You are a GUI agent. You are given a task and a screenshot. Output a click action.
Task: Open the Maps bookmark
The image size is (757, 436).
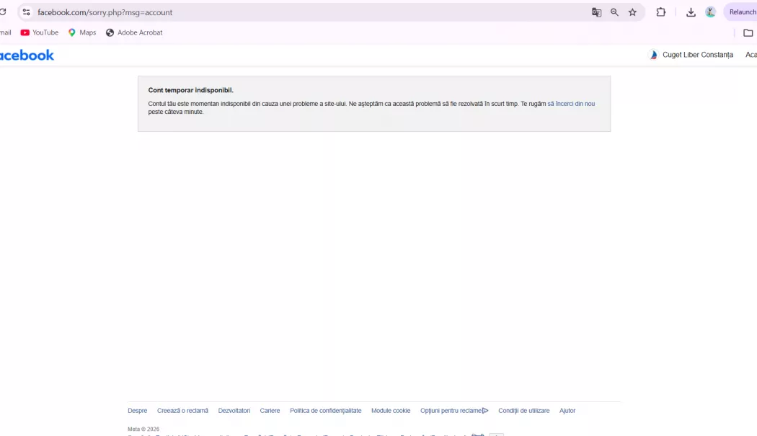coord(82,32)
